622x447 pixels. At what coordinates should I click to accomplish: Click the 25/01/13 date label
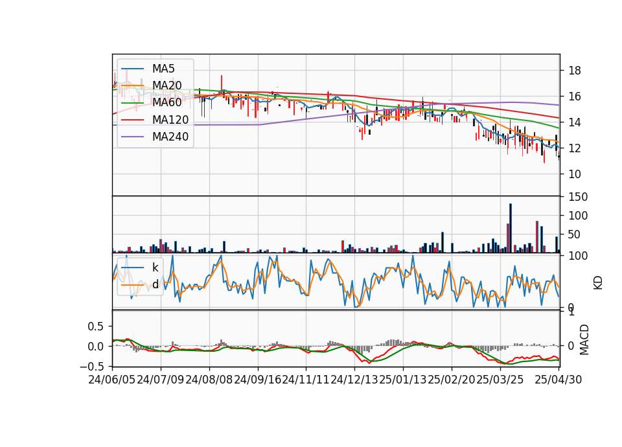[x=402, y=380]
